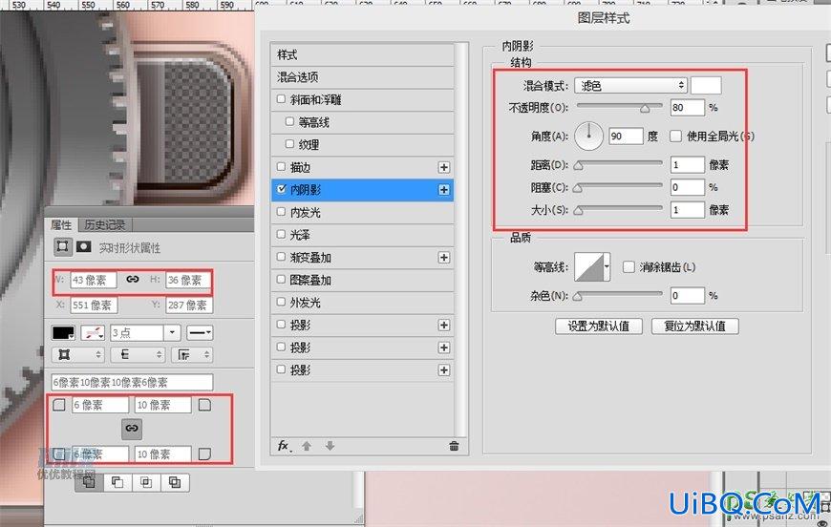Switch to the mask properties icon

pyautogui.click(x=84, y=246)
